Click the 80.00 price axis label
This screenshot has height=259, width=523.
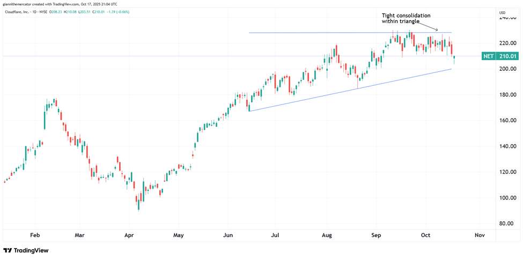[x=506, y=224]
